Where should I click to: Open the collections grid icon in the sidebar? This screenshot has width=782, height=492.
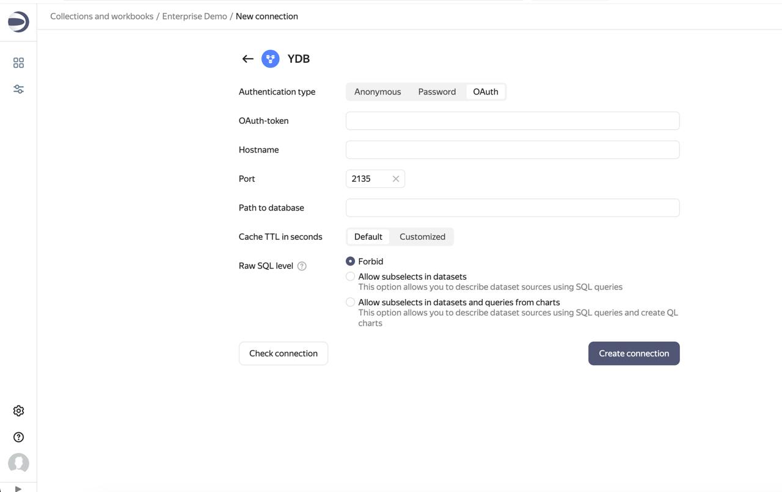(18, 62)
